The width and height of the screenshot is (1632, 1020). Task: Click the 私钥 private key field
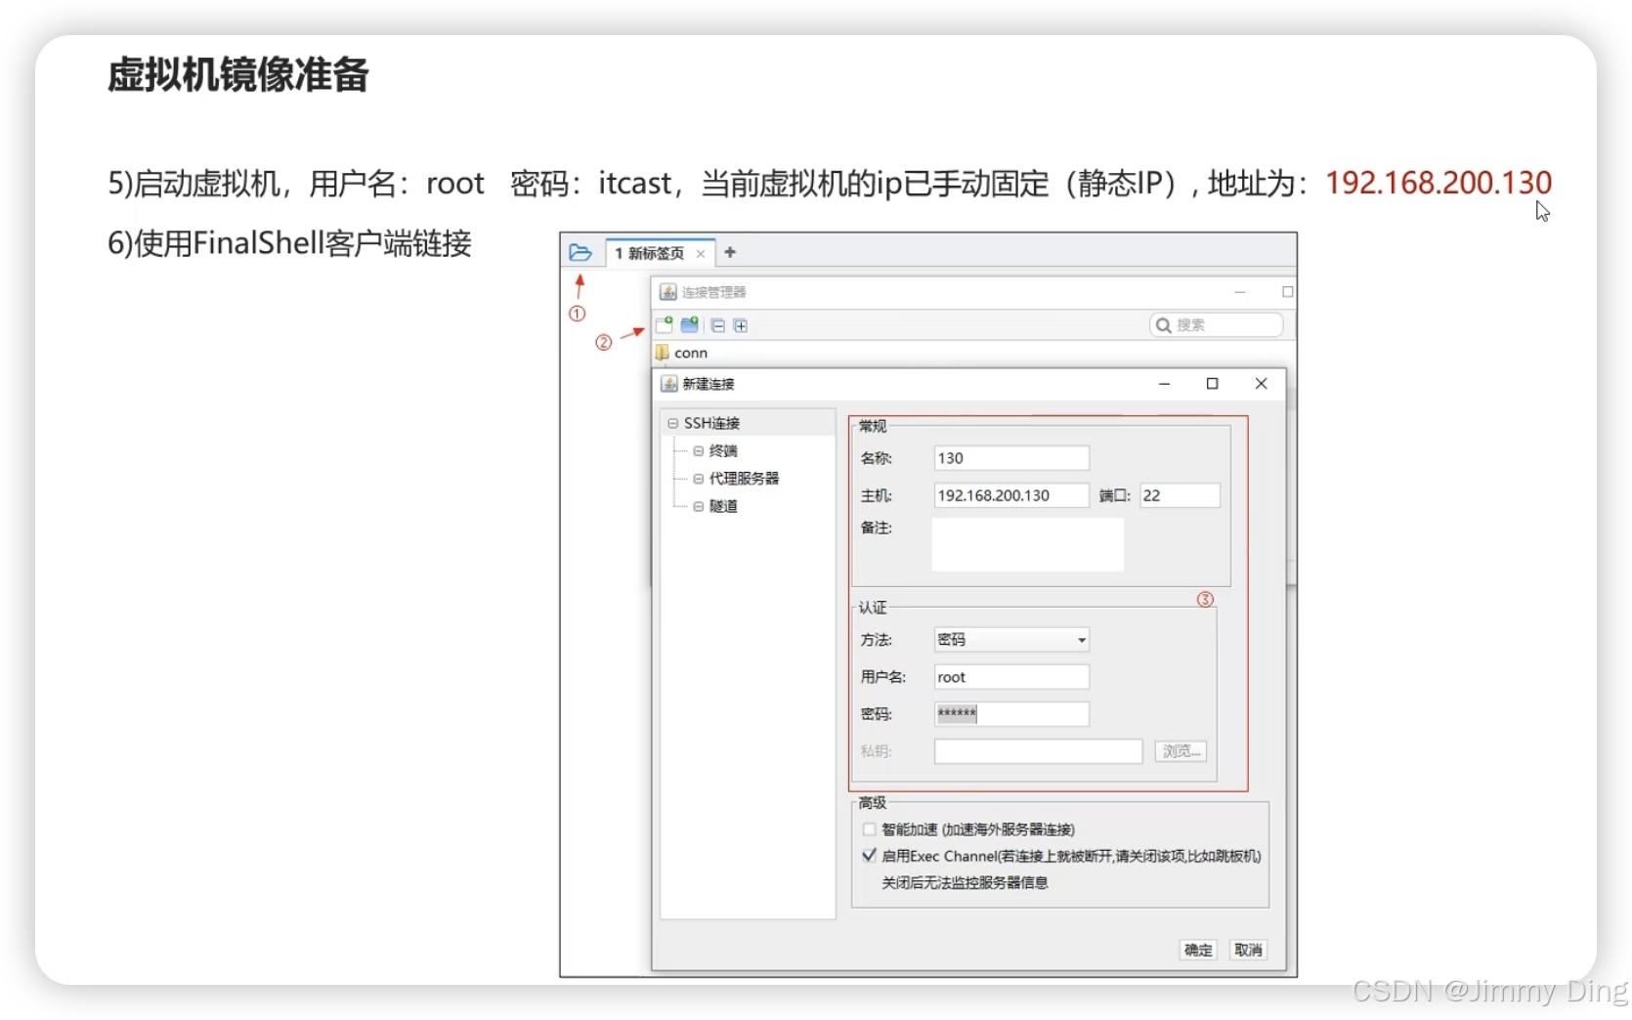tap(1038, 751)
